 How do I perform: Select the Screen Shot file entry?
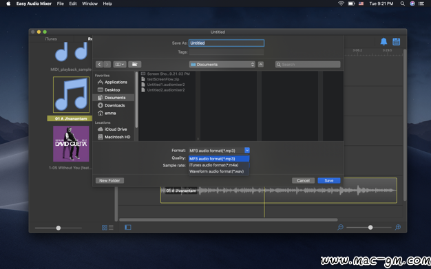tap(167, 74)
